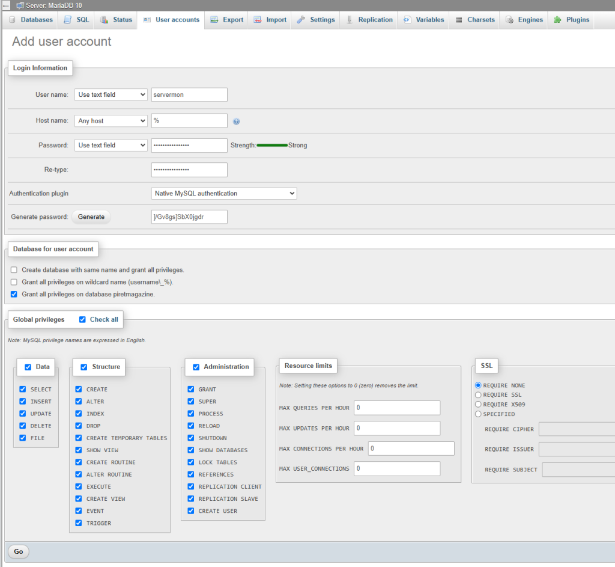This screenshot has height=567, width=615.
Task: Uncheck 'Grant all privileges on database piretmagazine'
Action: pos(14,295)
